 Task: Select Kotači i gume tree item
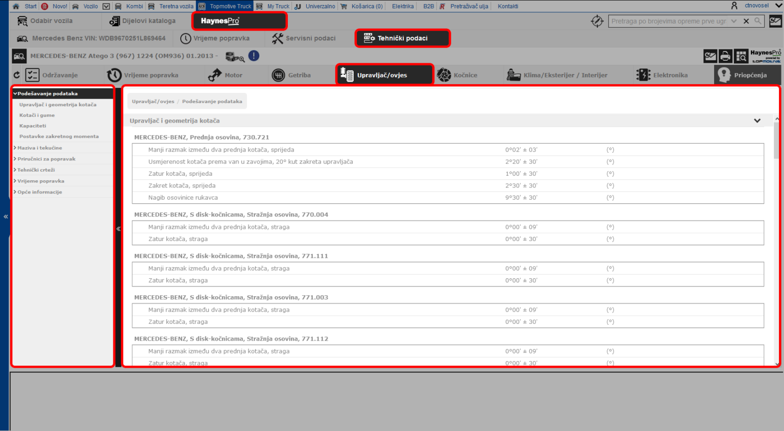pyautogui.click(x=37, y=115)
